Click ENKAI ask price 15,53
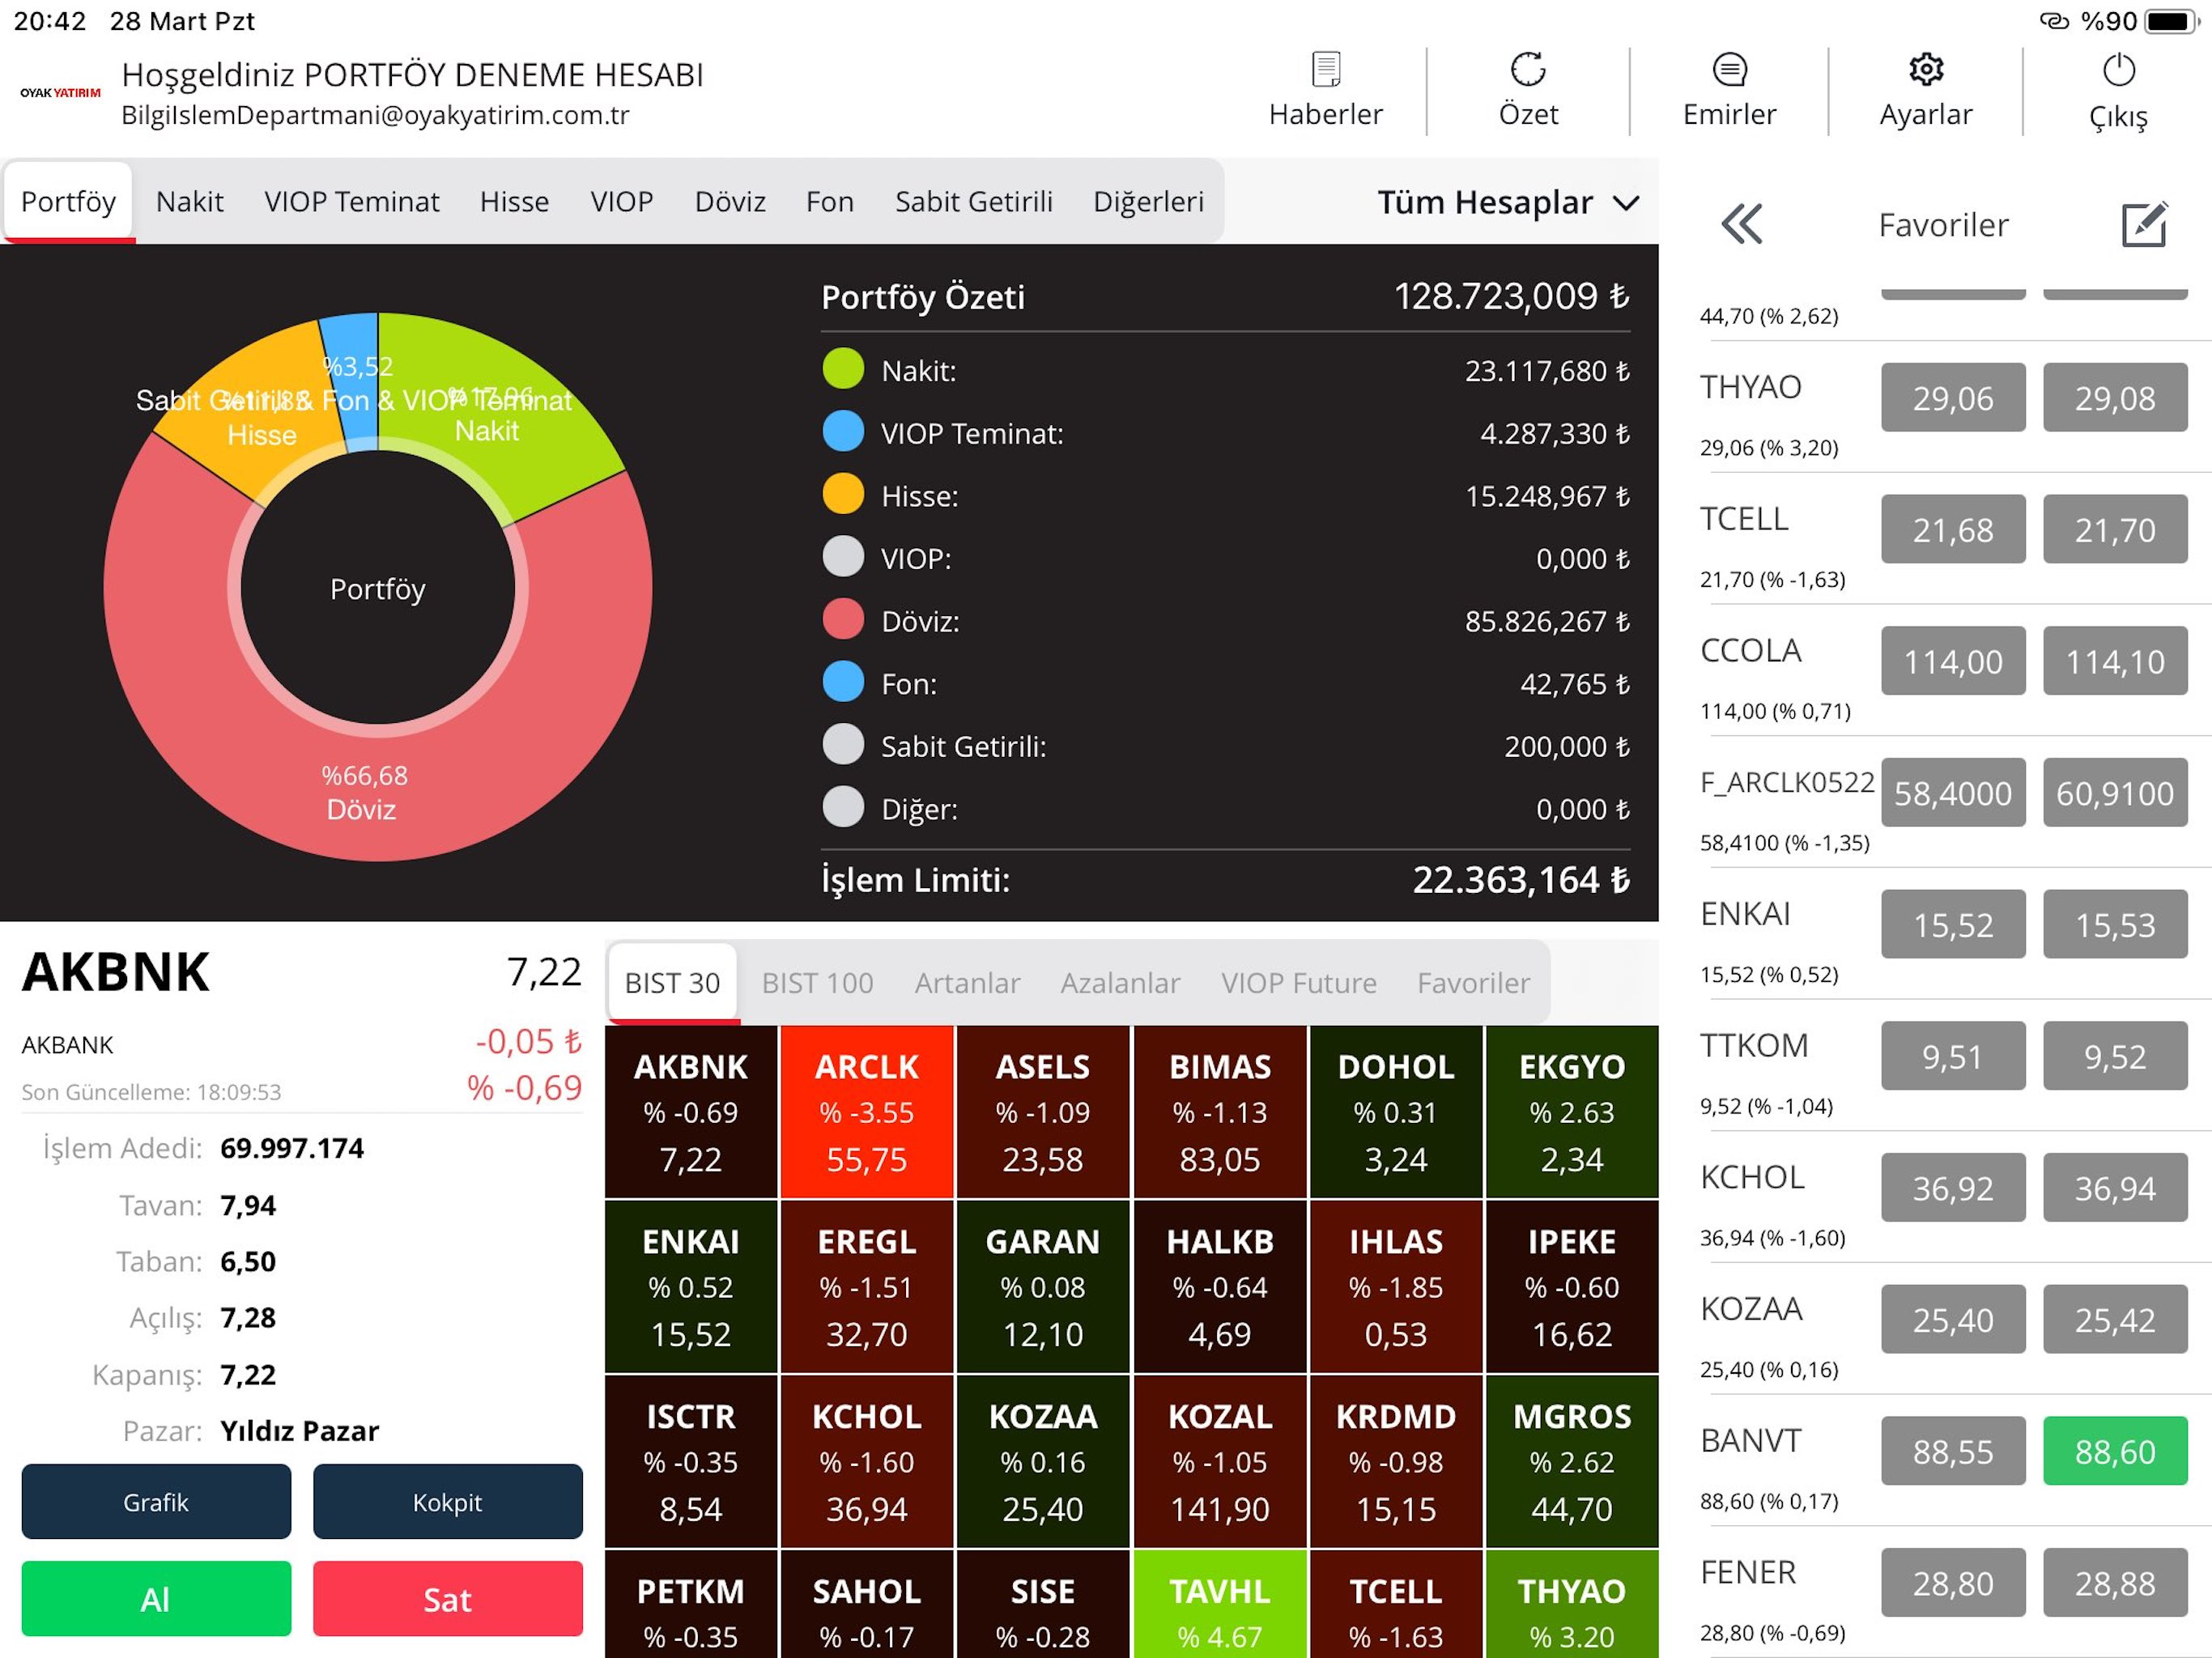Screen dimensions: 2212x1658 point(2115,924)
